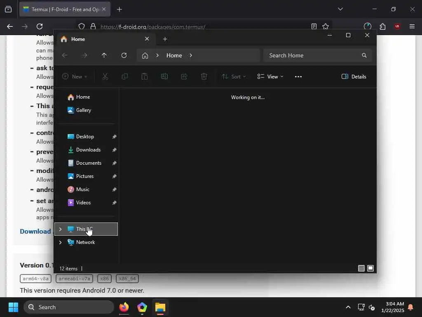Viewport: 422px width, 317px height.
Task: Click the Copy icon in File Explorer toolbar
Action: pyautogui.click(x=125, y=76)
